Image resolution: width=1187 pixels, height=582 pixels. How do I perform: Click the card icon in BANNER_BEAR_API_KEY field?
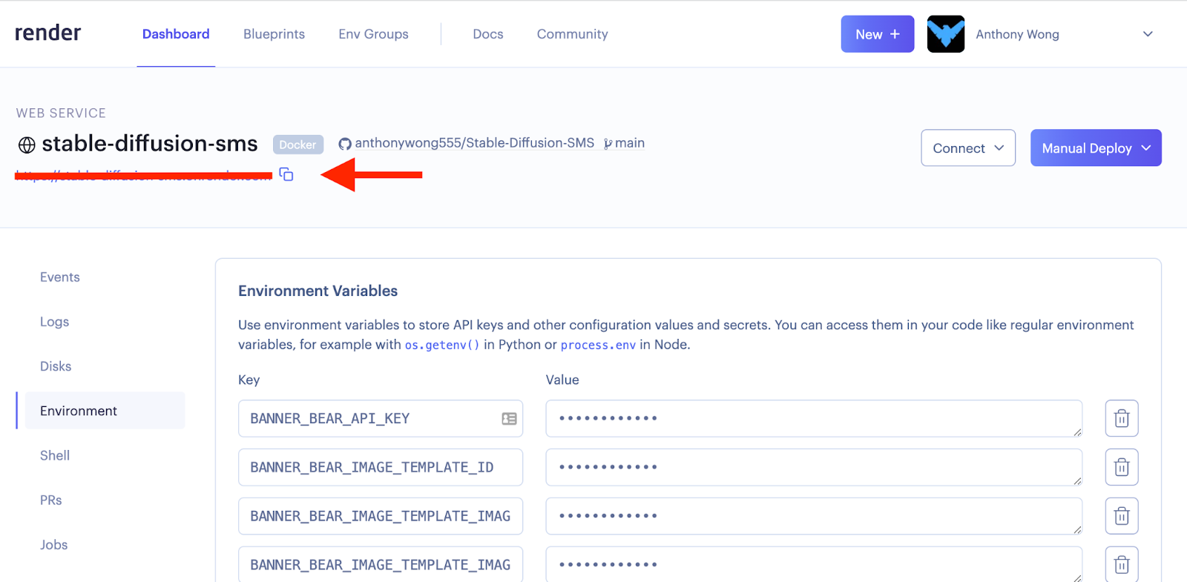(509, 419)
